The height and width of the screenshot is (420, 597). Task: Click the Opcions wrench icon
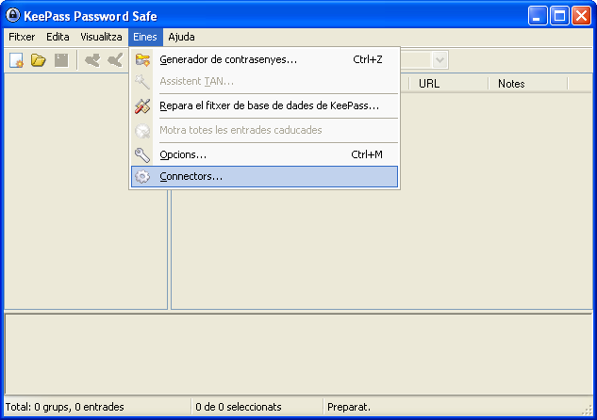pyautogui.click(x=142, y=154)
